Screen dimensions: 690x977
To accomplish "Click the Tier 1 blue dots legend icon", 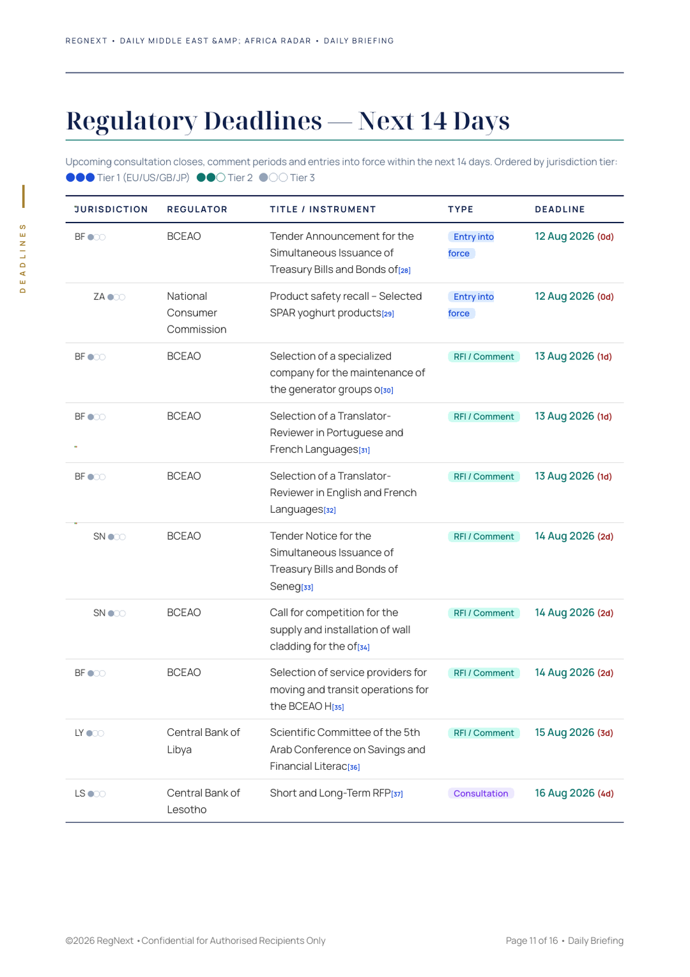I will (x=80, y=178).
